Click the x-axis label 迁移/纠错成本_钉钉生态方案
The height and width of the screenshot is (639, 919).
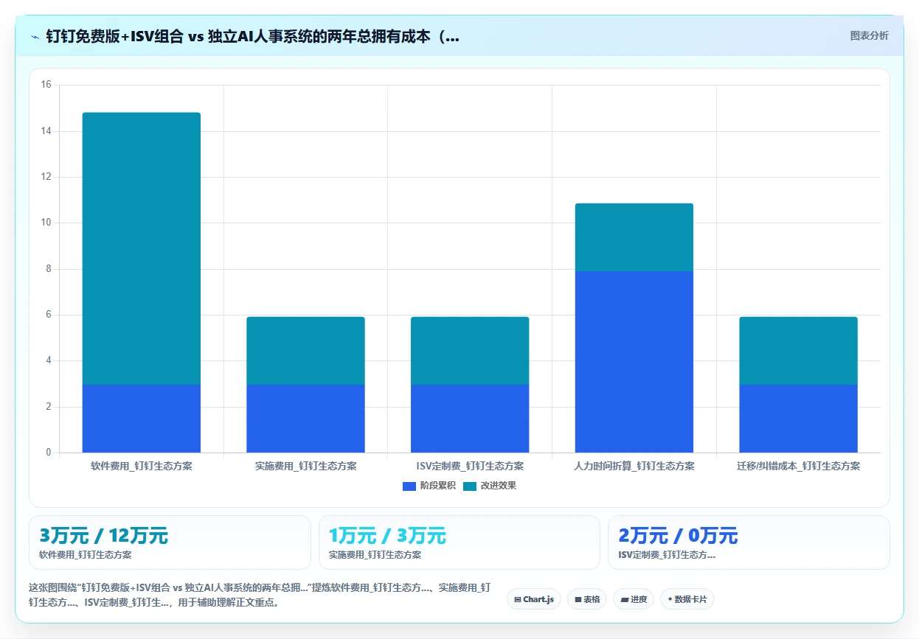[798, 467]
